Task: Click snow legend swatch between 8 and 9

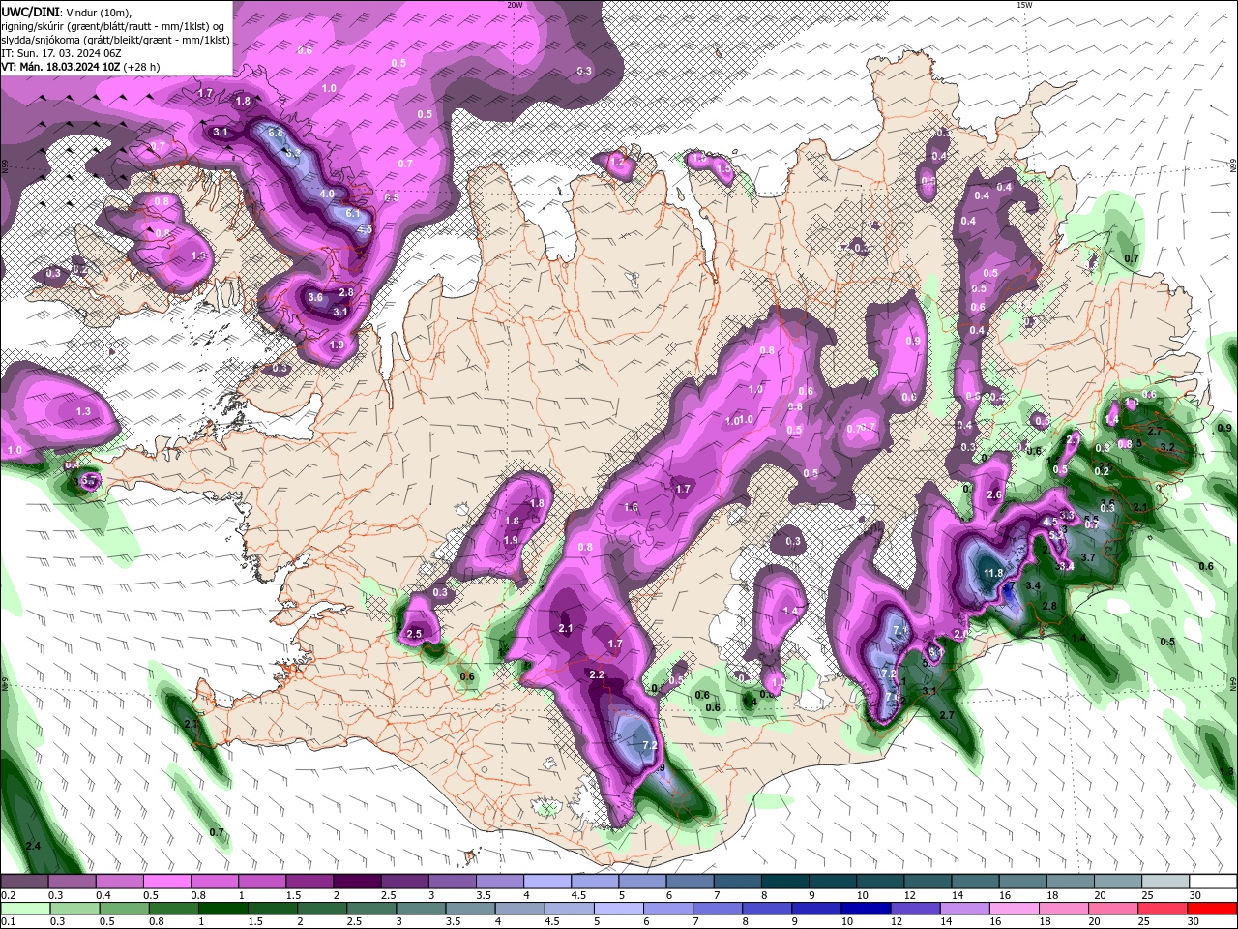Action: pyautogui.click(x=785, y=883)
